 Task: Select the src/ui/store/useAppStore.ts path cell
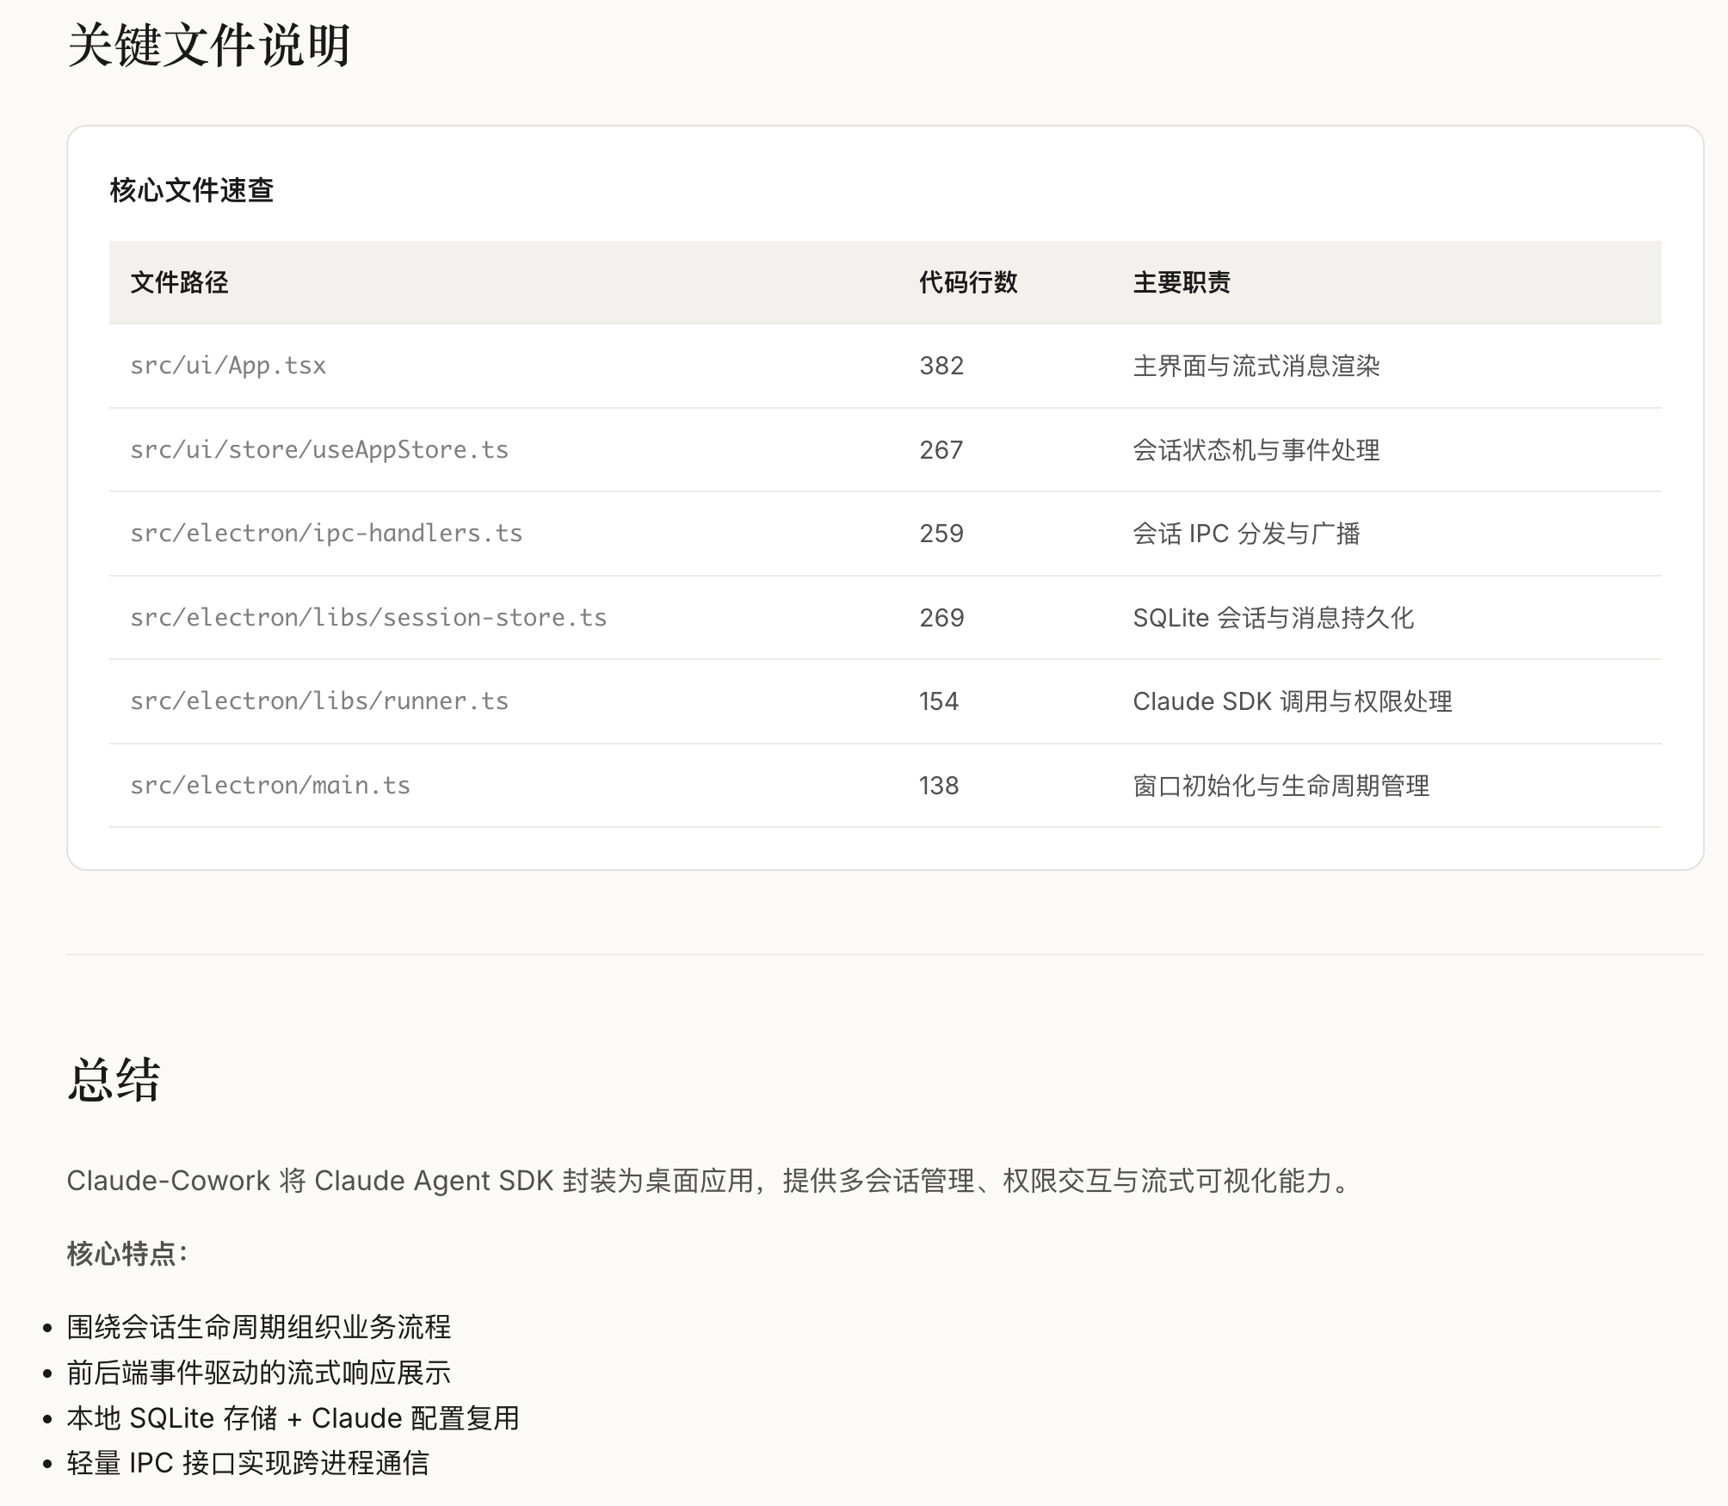319,450
